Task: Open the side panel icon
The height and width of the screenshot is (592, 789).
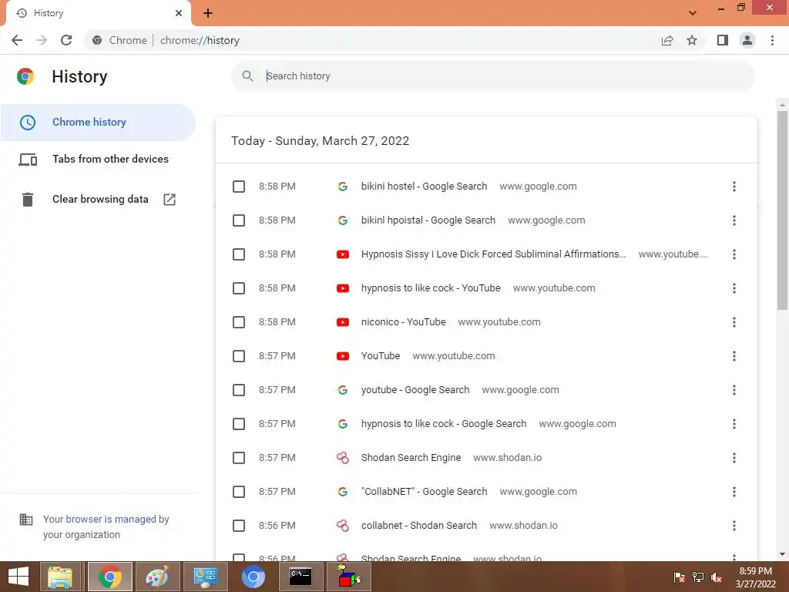Action: (x=723, y=40)
